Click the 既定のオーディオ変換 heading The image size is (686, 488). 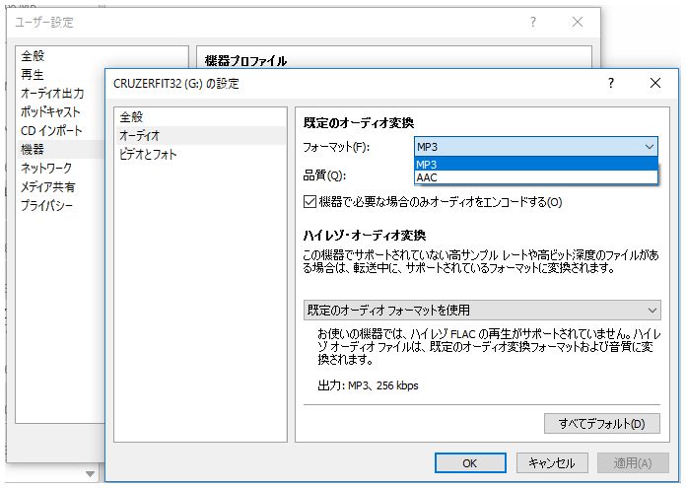click(x=359, y=122)
